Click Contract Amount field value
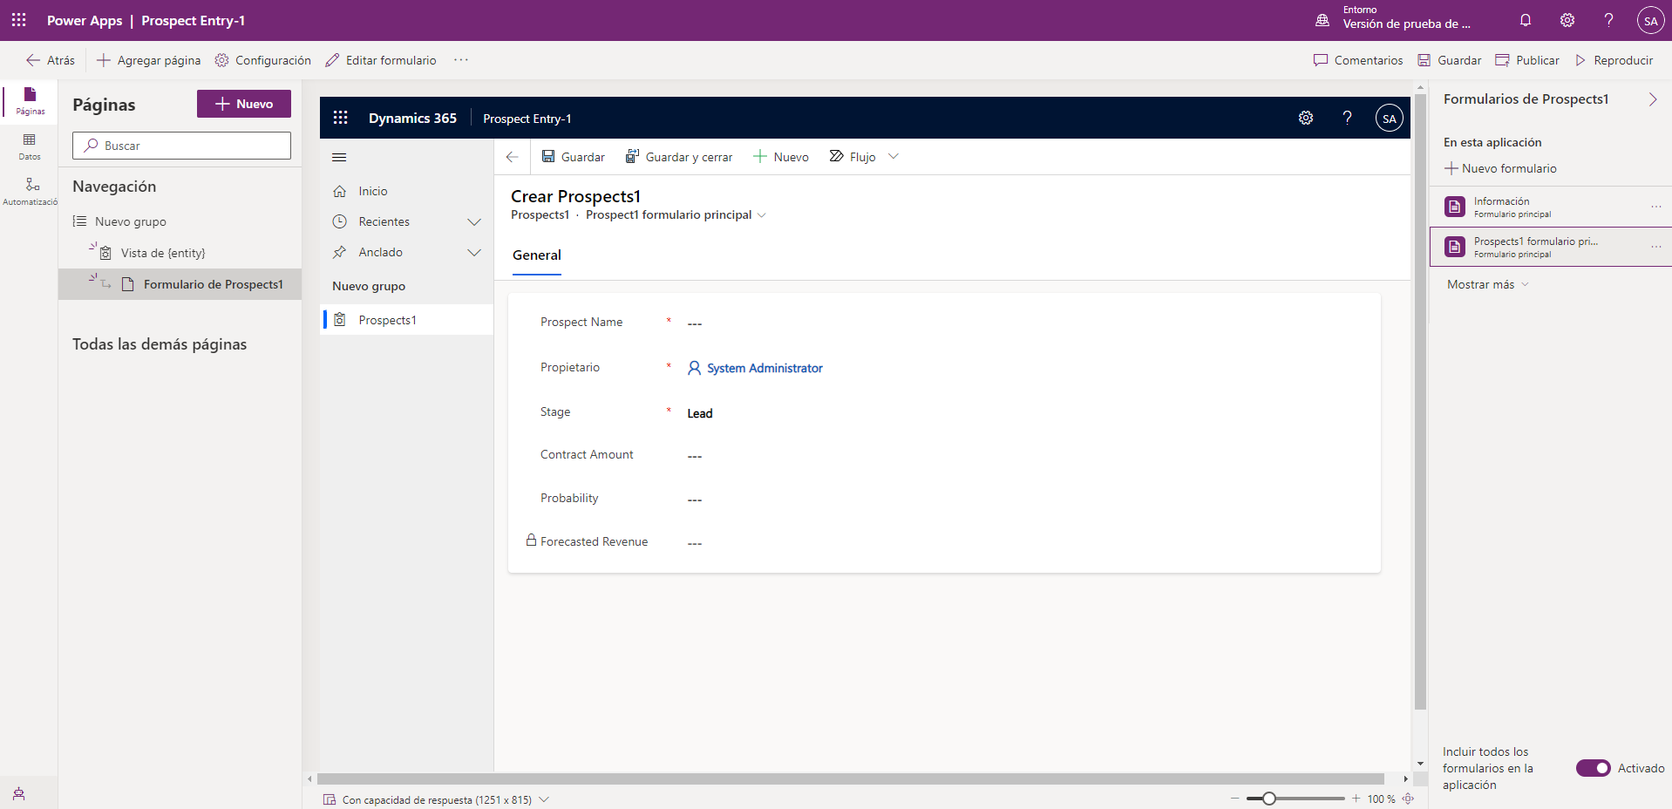Viewport: 1672px width, 809px height. coord(695,456)
